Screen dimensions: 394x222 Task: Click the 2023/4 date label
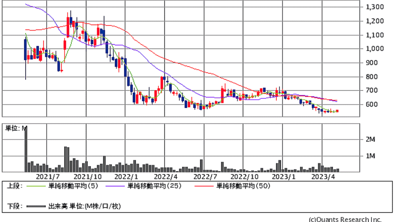[323, 177]
